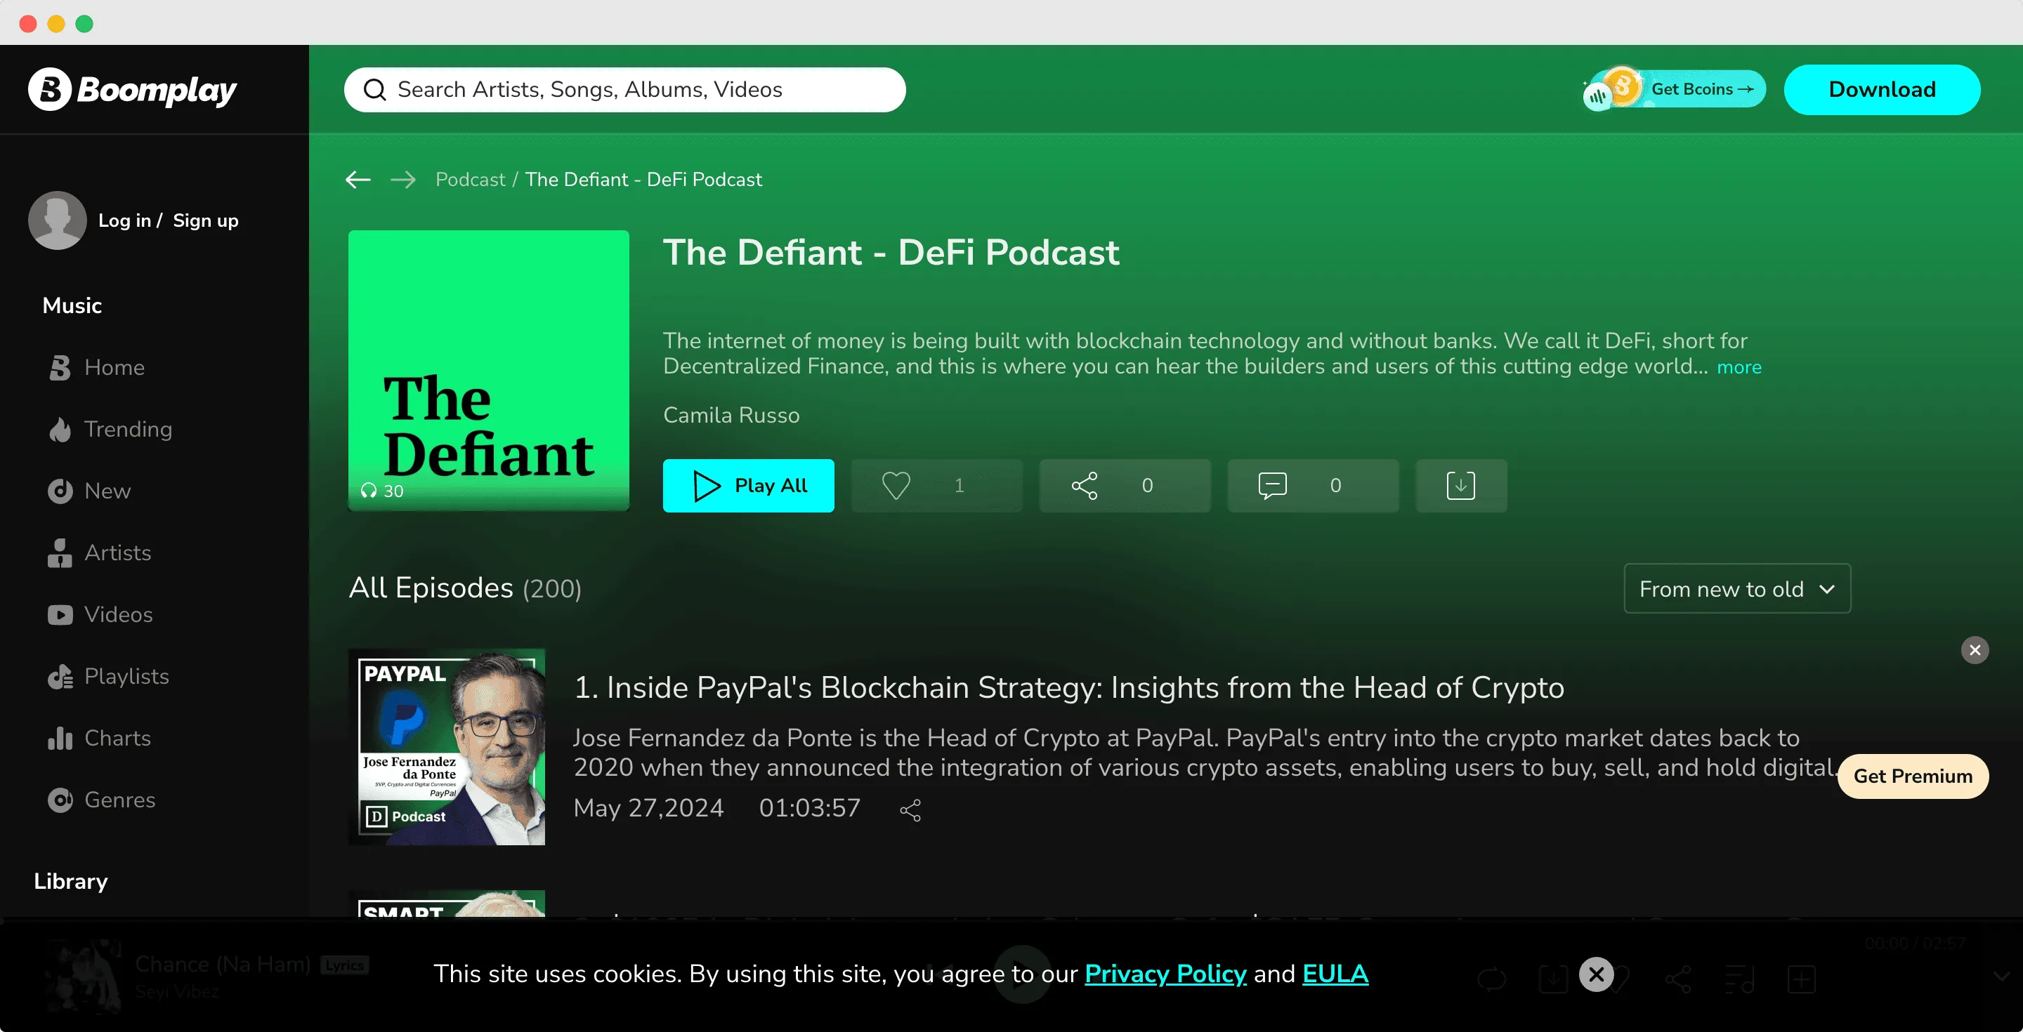Open the Charts section
This screenshot has width=2023, height=1032.
[x=117, y=738]
